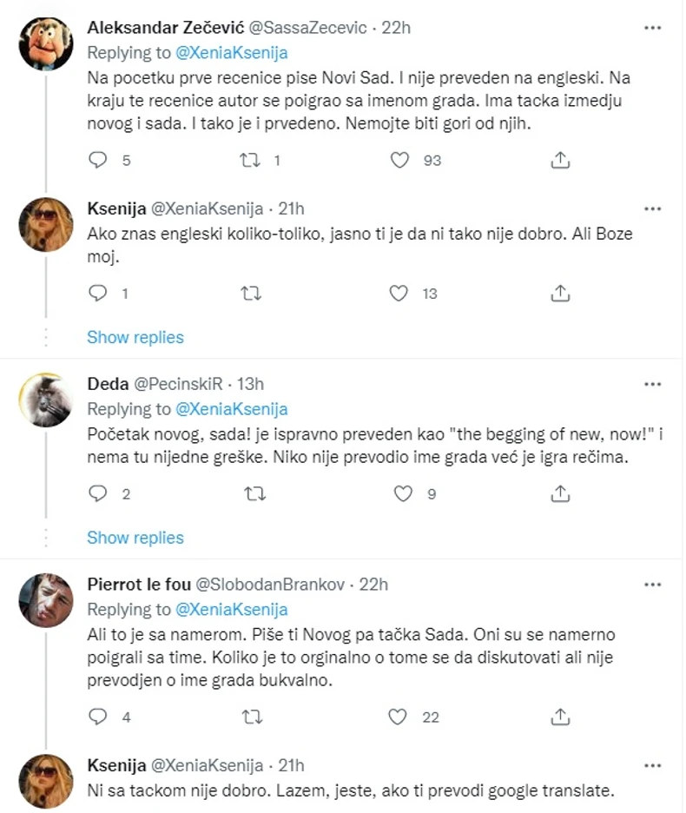
Task: Open Deda's profile avatar
Action: tap(46, 401)
